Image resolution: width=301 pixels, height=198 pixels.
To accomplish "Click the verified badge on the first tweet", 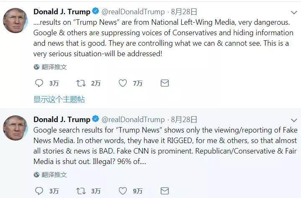I will click(95, 11).
